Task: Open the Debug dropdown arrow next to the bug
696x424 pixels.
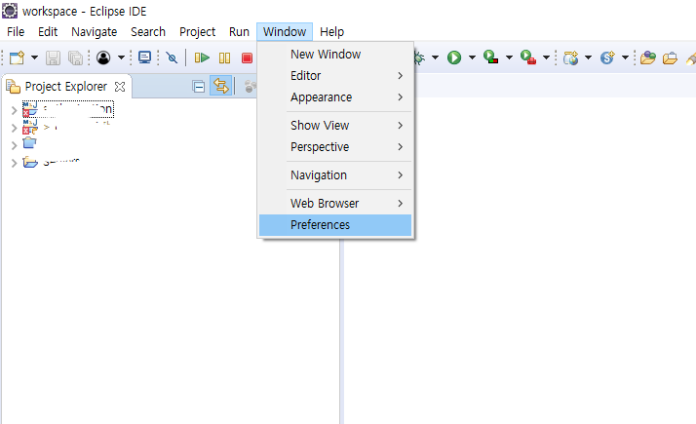Action: [x=435, y=58]
